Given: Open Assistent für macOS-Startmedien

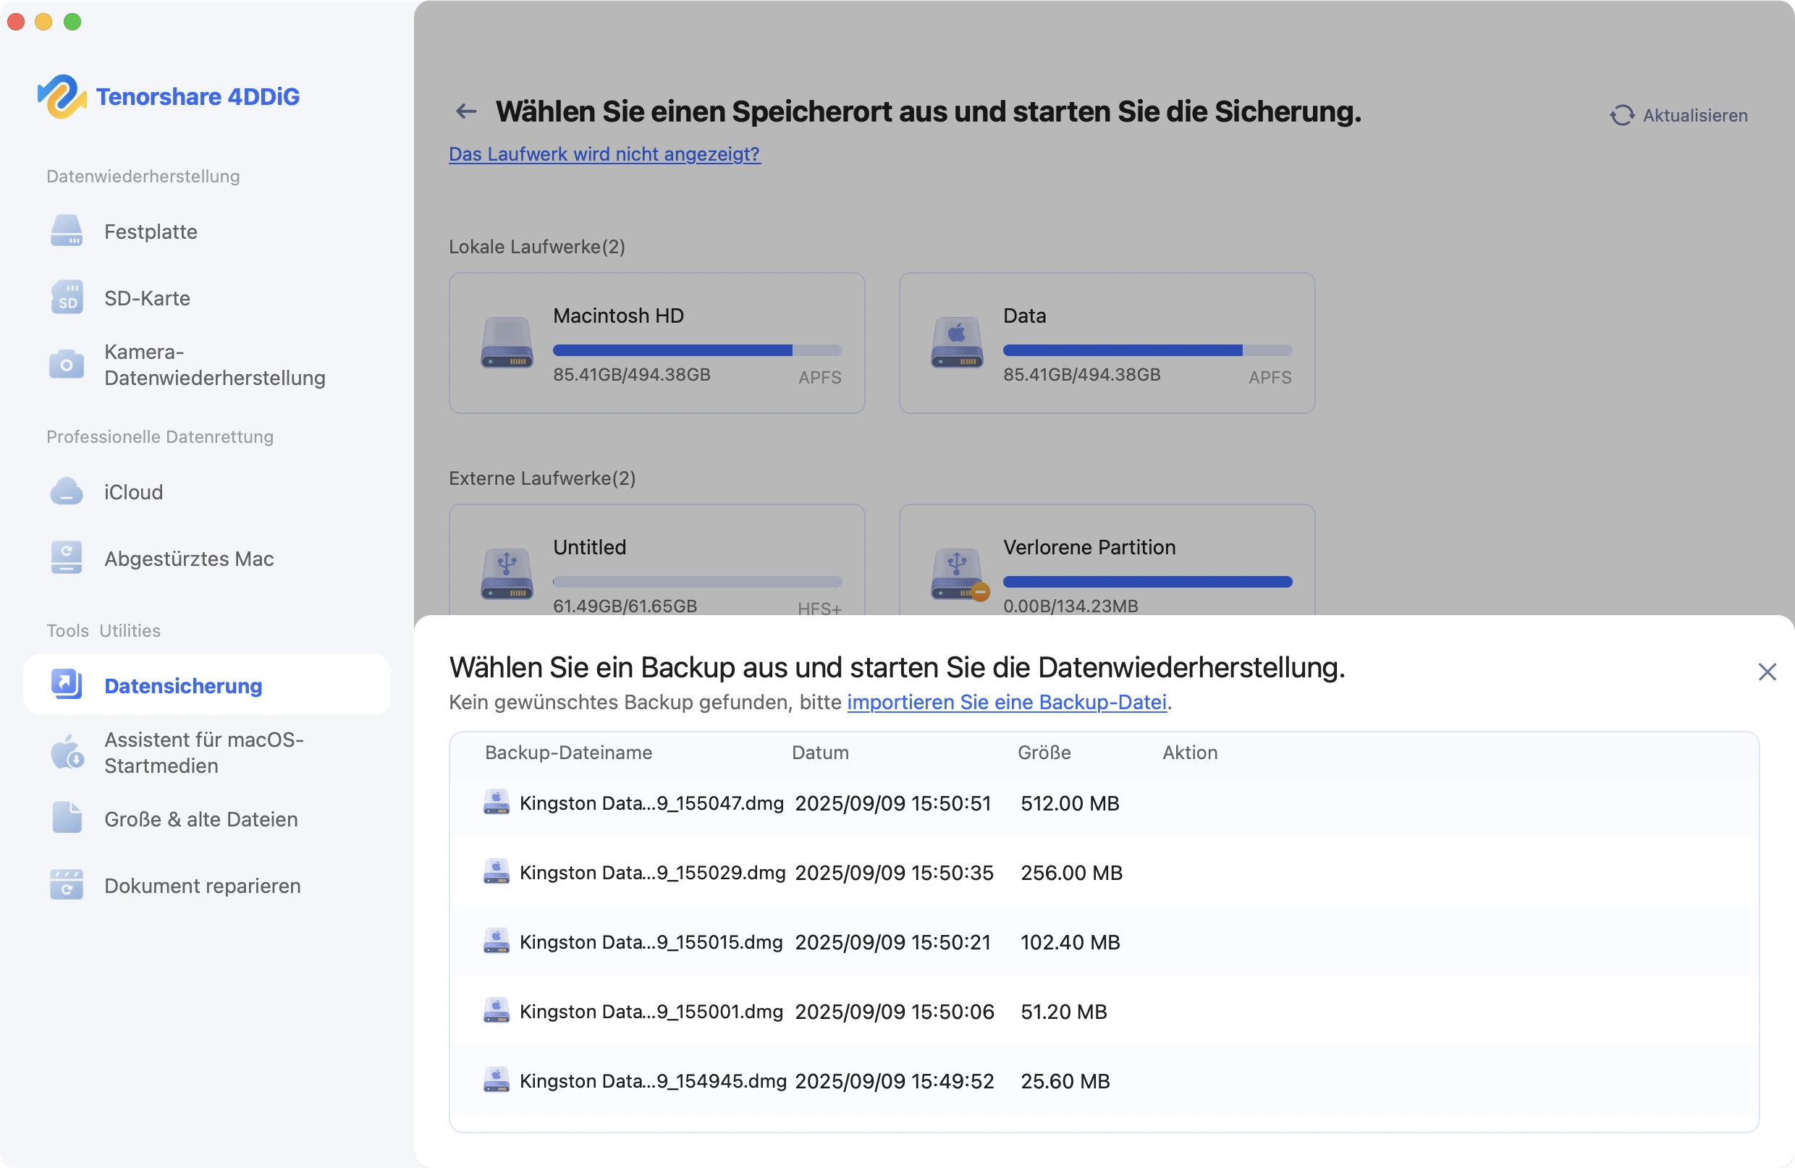Looking at the screenshot, I should pos(207,752).
